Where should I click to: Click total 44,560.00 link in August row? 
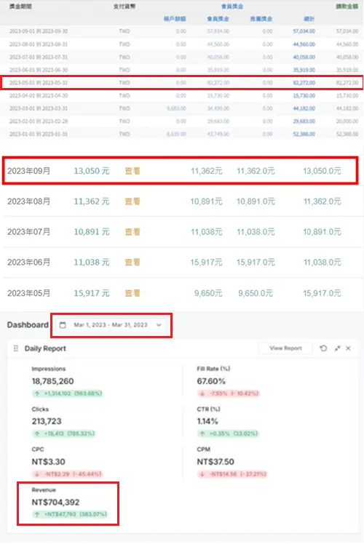click(304, 44)
